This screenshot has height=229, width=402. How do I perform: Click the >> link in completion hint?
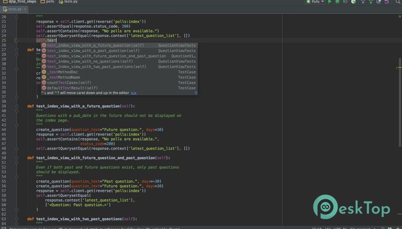pos(134,93)
